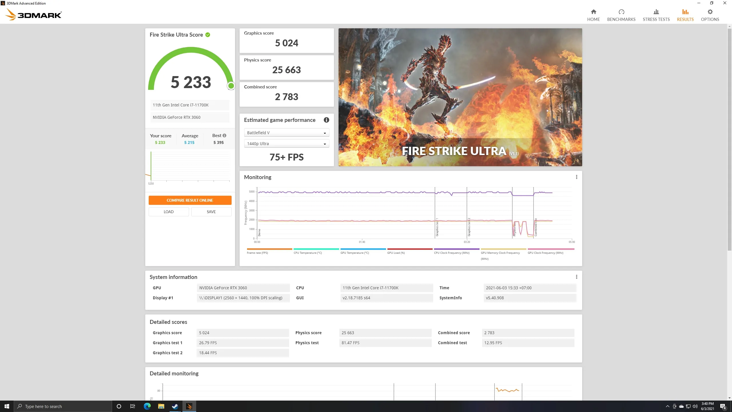Click the 75+ FPS estimate

click(287, 157)
